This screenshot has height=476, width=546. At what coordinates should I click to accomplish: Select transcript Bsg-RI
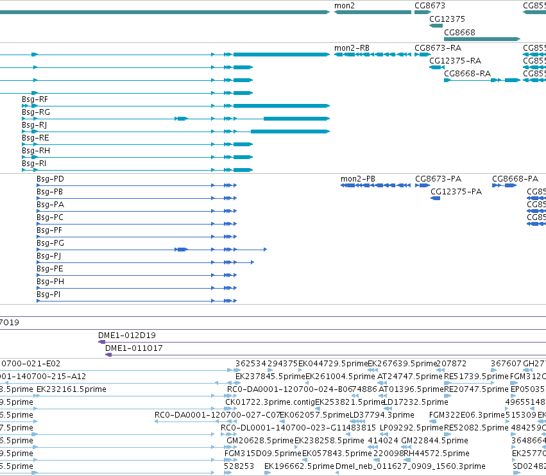click(x=34, y=164)
